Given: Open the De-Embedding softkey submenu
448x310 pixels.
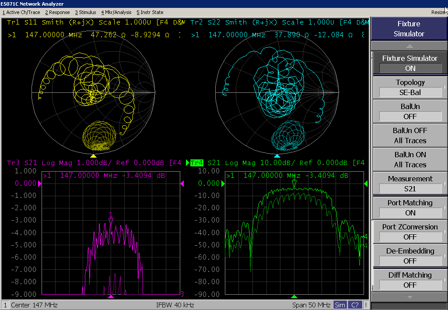Looking at the screenshot, I should pyautogui.click(x=409, y=256).
